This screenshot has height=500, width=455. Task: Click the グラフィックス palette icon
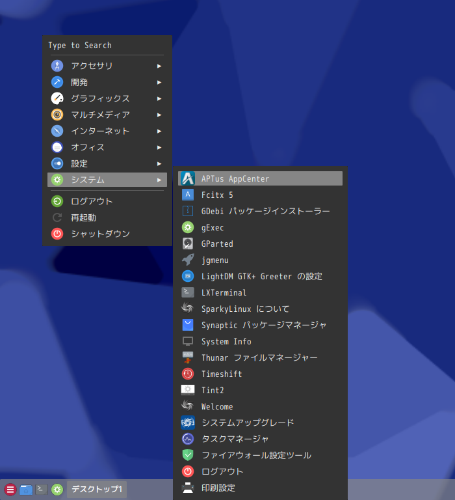[57, 98]
